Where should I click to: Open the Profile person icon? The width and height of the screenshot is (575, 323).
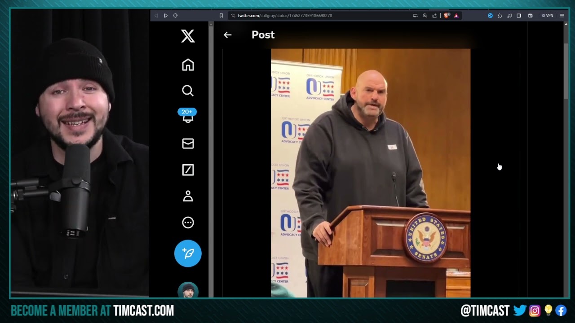click(x=188, y=196)
